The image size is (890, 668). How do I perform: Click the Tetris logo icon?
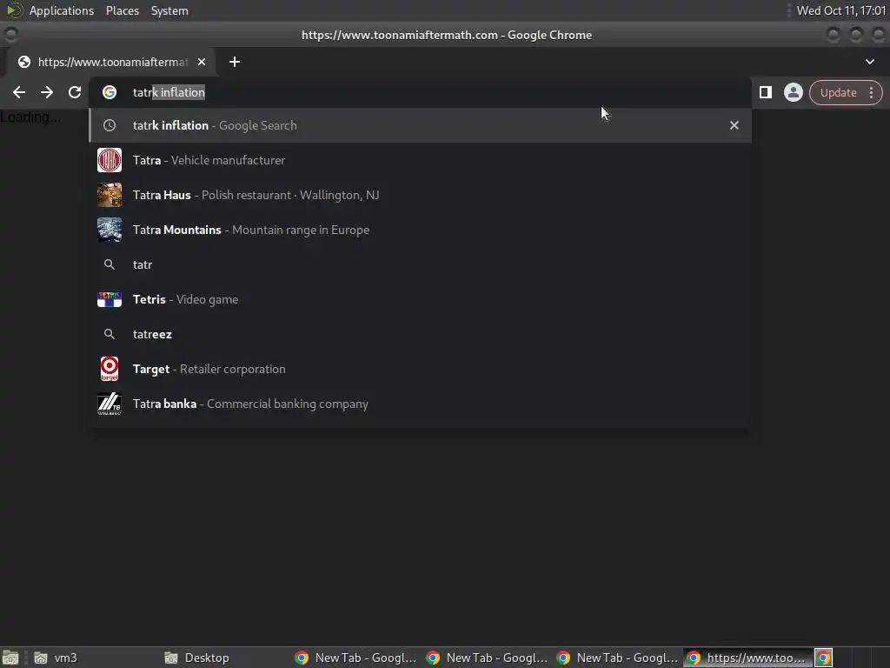point(110,299)
